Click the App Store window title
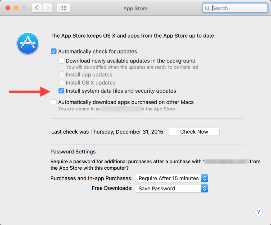 point(135,8)
